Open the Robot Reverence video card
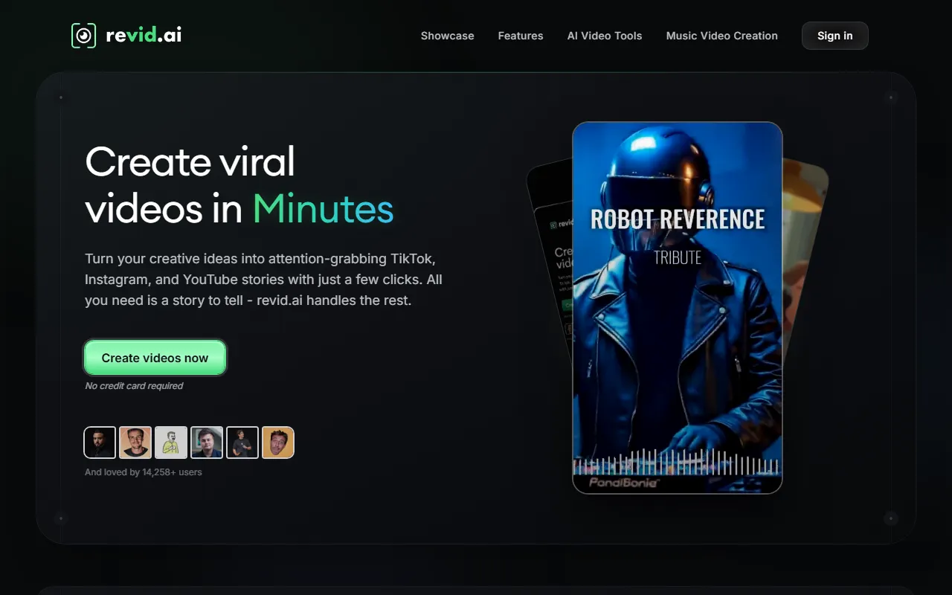Image resolution: width=952 pixels, height=595 pixels. 677,312
